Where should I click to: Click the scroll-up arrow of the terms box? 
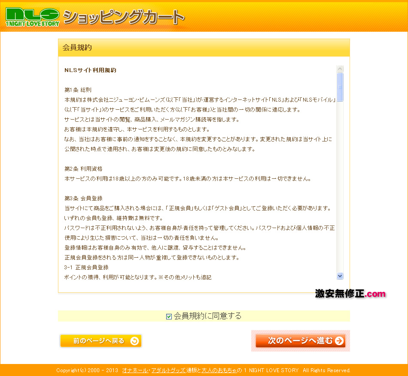[340, 69]
